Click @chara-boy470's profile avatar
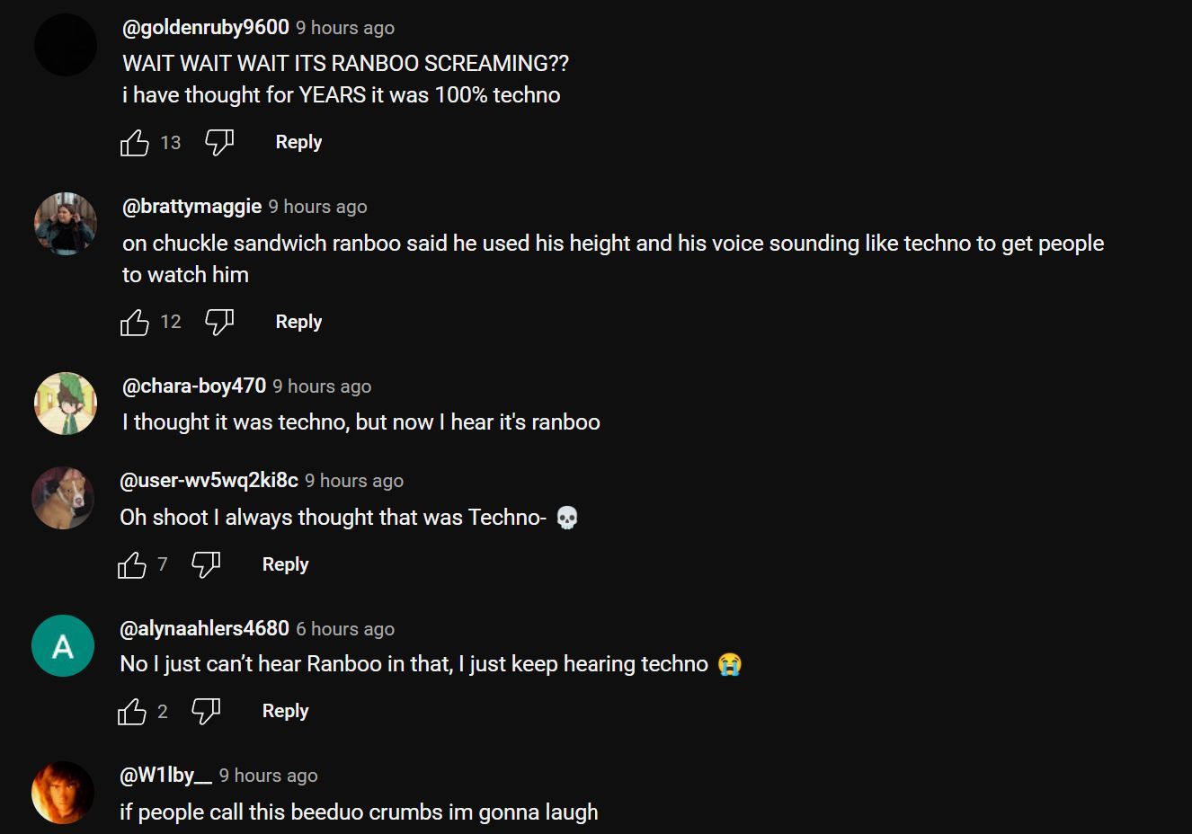 tap(66, 404)
